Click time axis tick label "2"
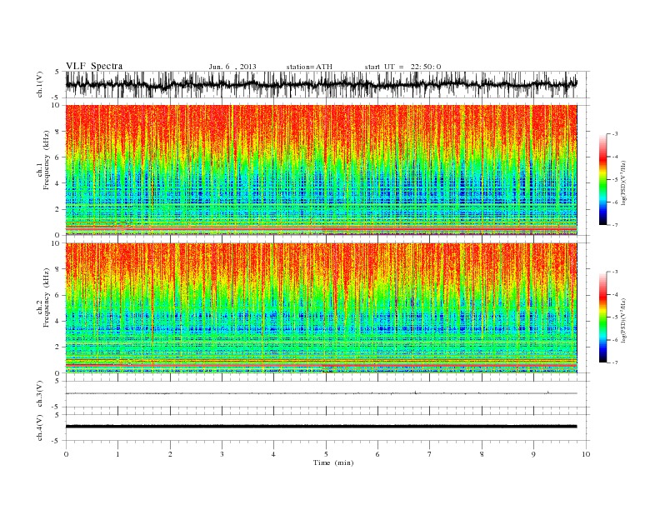660x510 pixels. 170,454
